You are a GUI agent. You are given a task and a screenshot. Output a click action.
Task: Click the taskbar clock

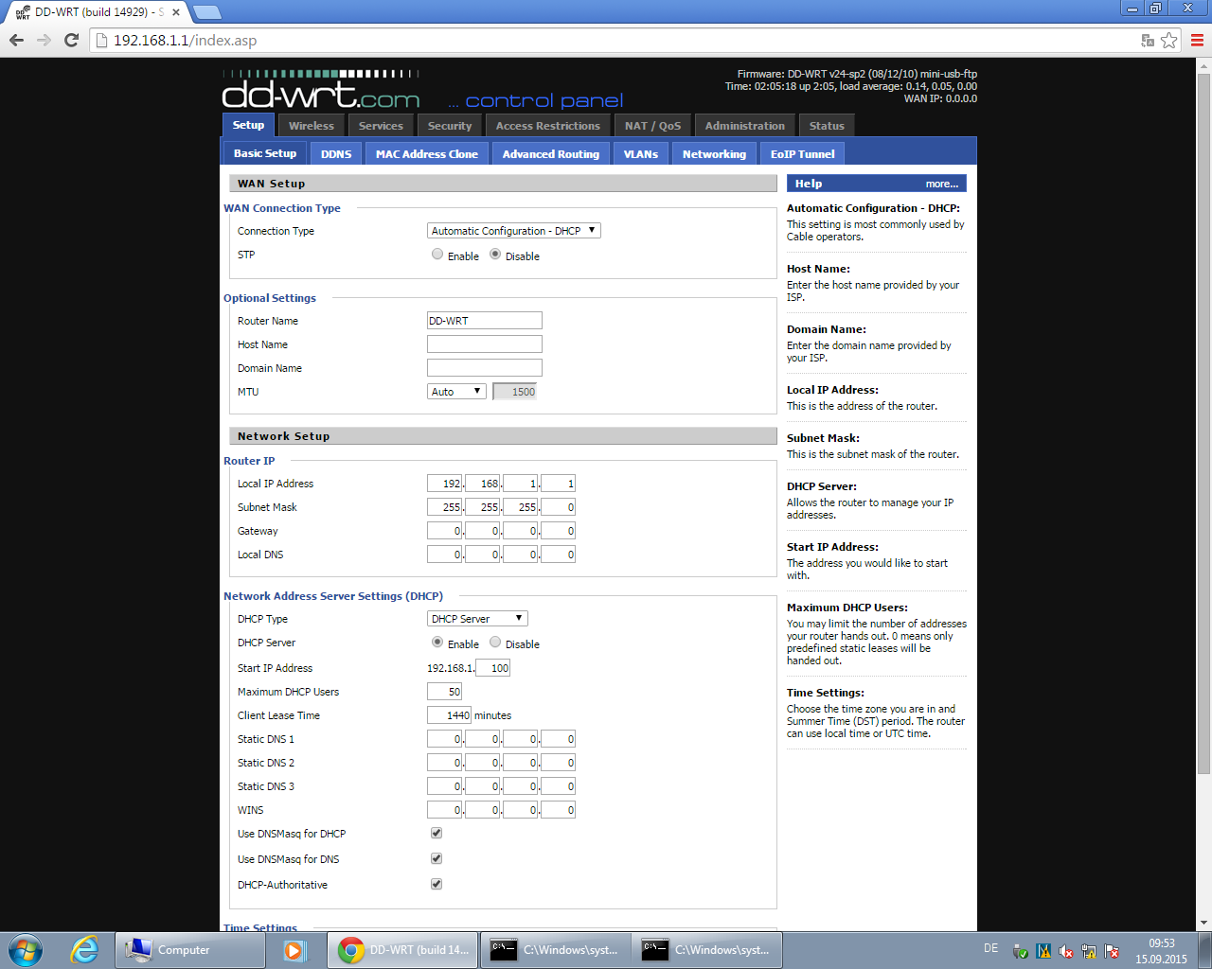click(x=1161, y=951)
